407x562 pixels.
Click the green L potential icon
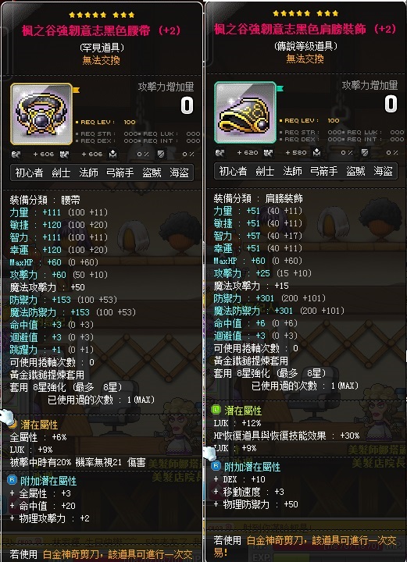click(216, 409)
